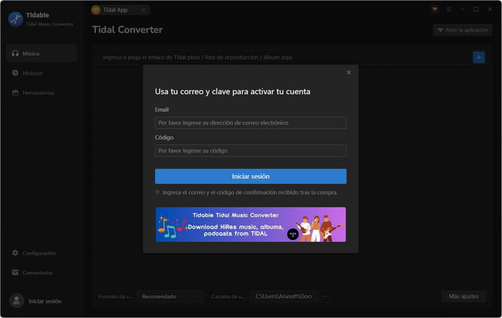Click Iniciar sesión next to the sidebar profile avatar
This screenshot has width=502, height=318.
[45, 301]
